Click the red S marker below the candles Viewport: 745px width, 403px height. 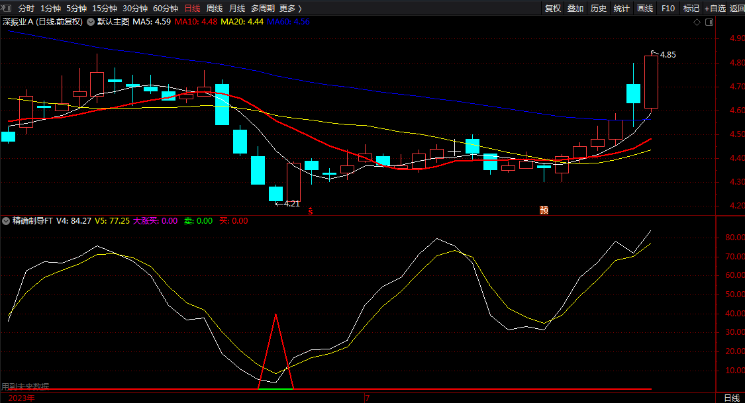pyautogui.click(x=311, y=211)
